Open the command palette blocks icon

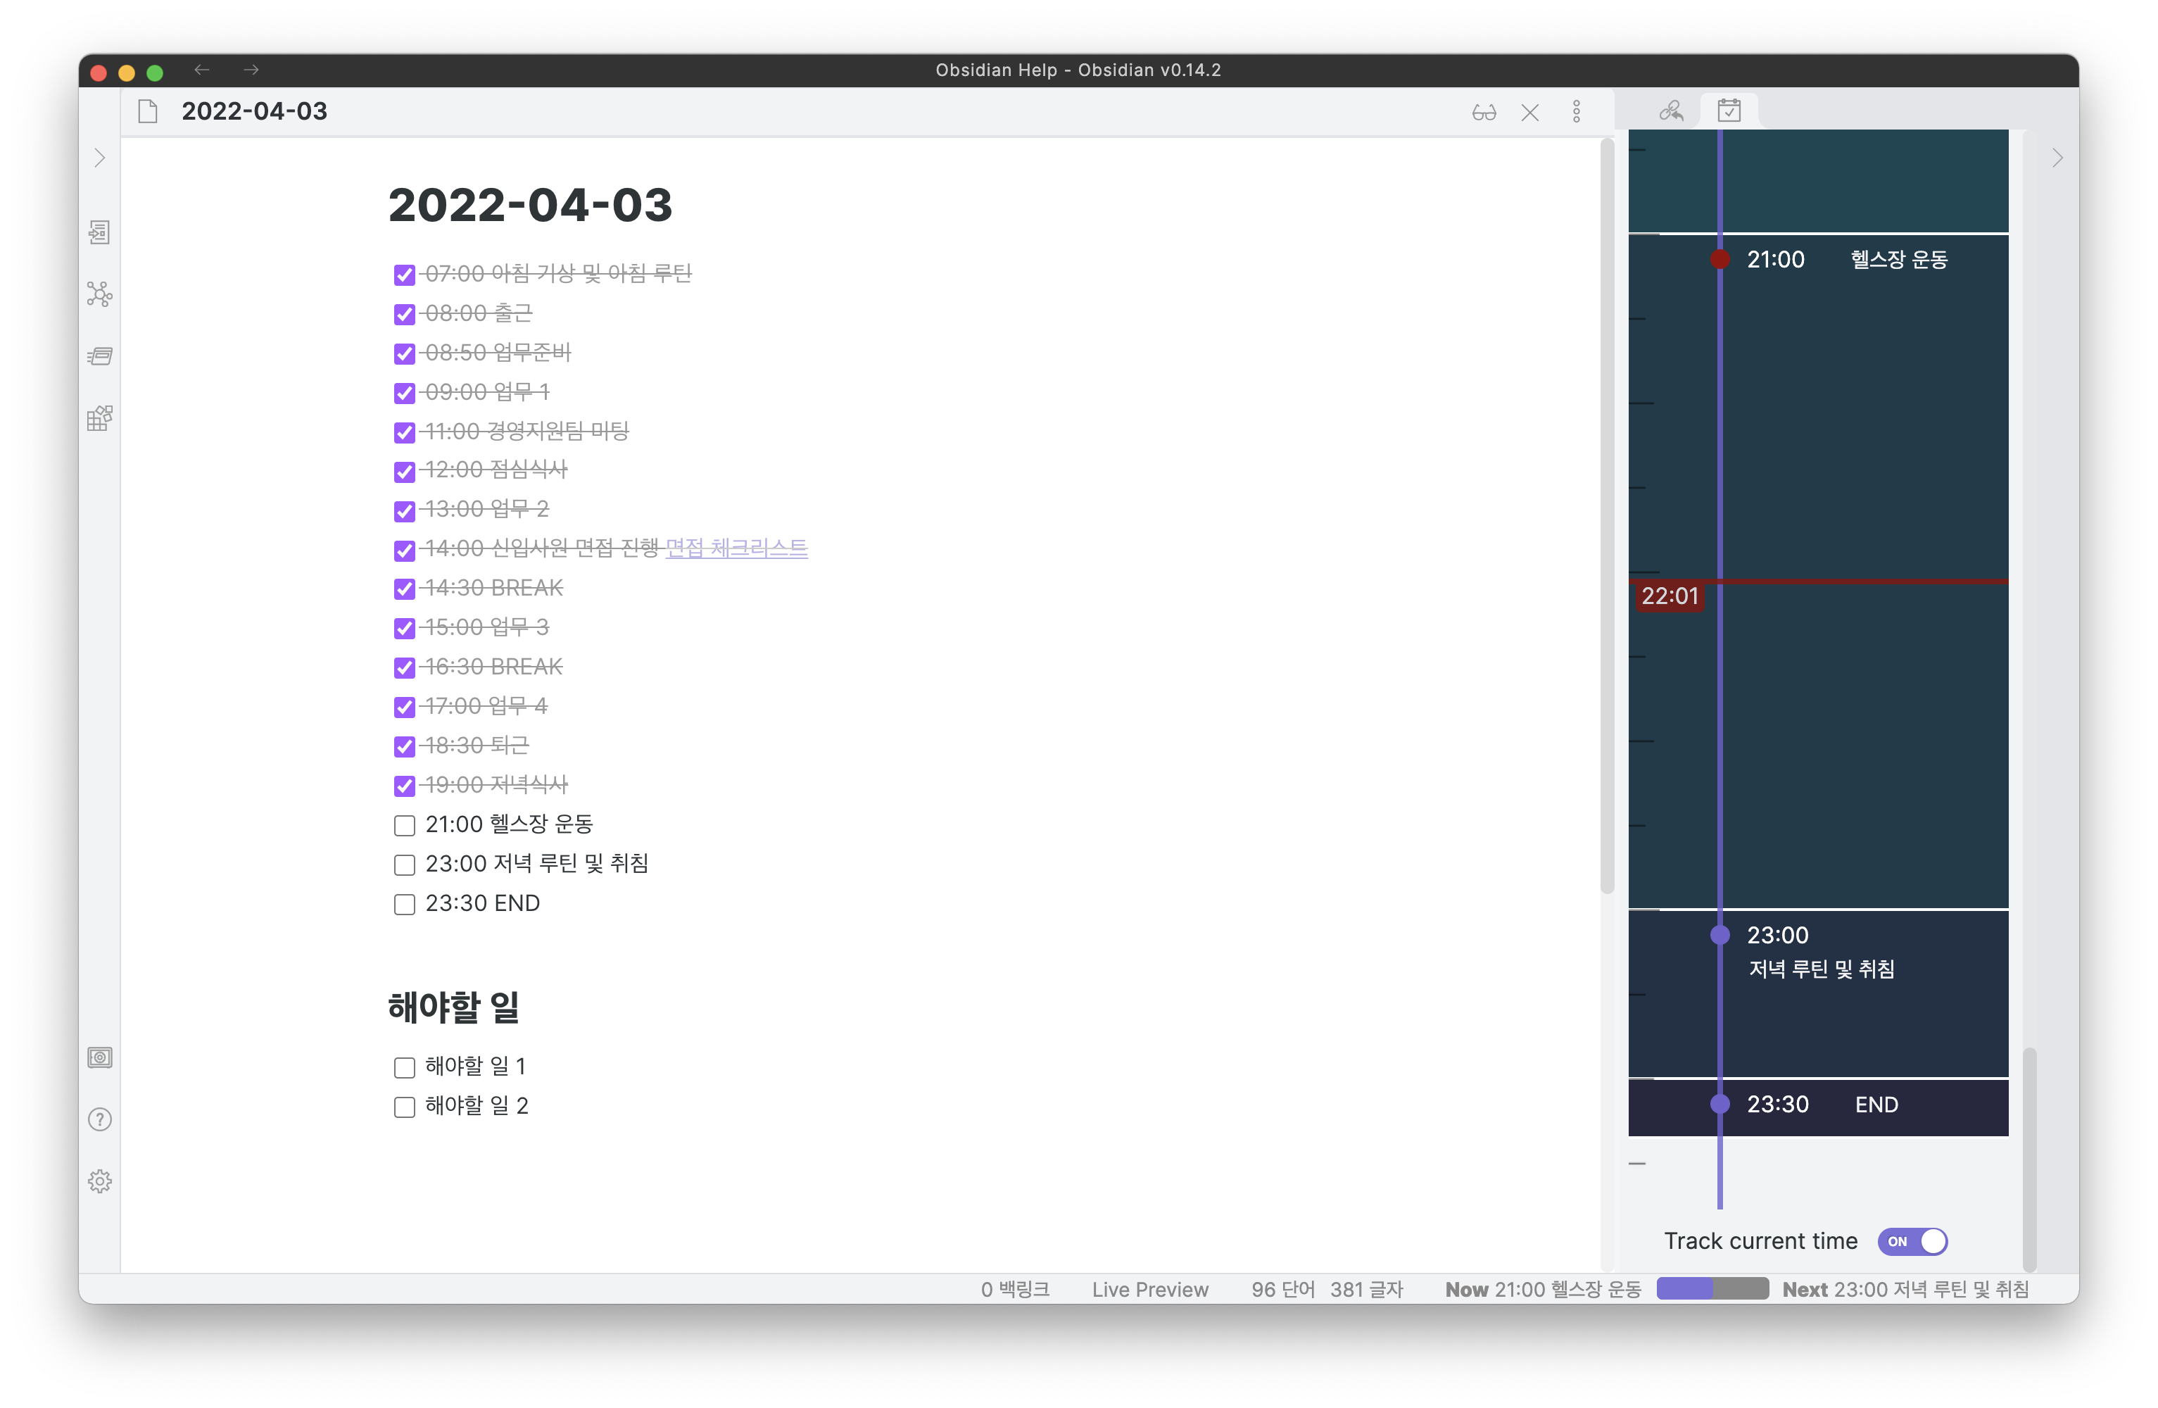coord(100,418)
